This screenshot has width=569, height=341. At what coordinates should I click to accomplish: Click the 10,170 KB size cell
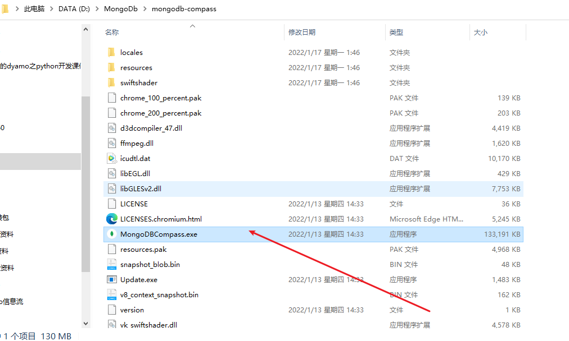click(x=504, y=159)
